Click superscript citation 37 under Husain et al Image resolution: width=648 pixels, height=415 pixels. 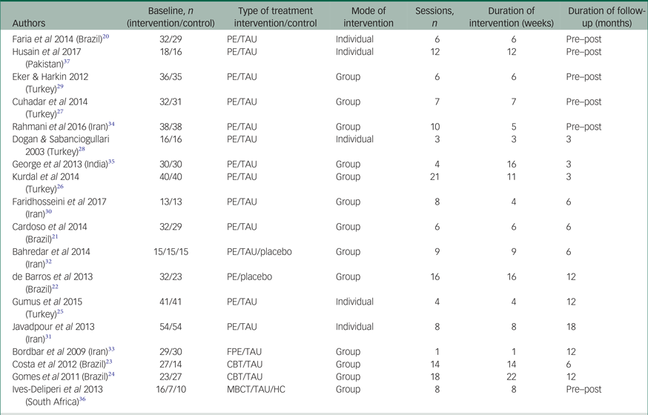click(67, 62)
